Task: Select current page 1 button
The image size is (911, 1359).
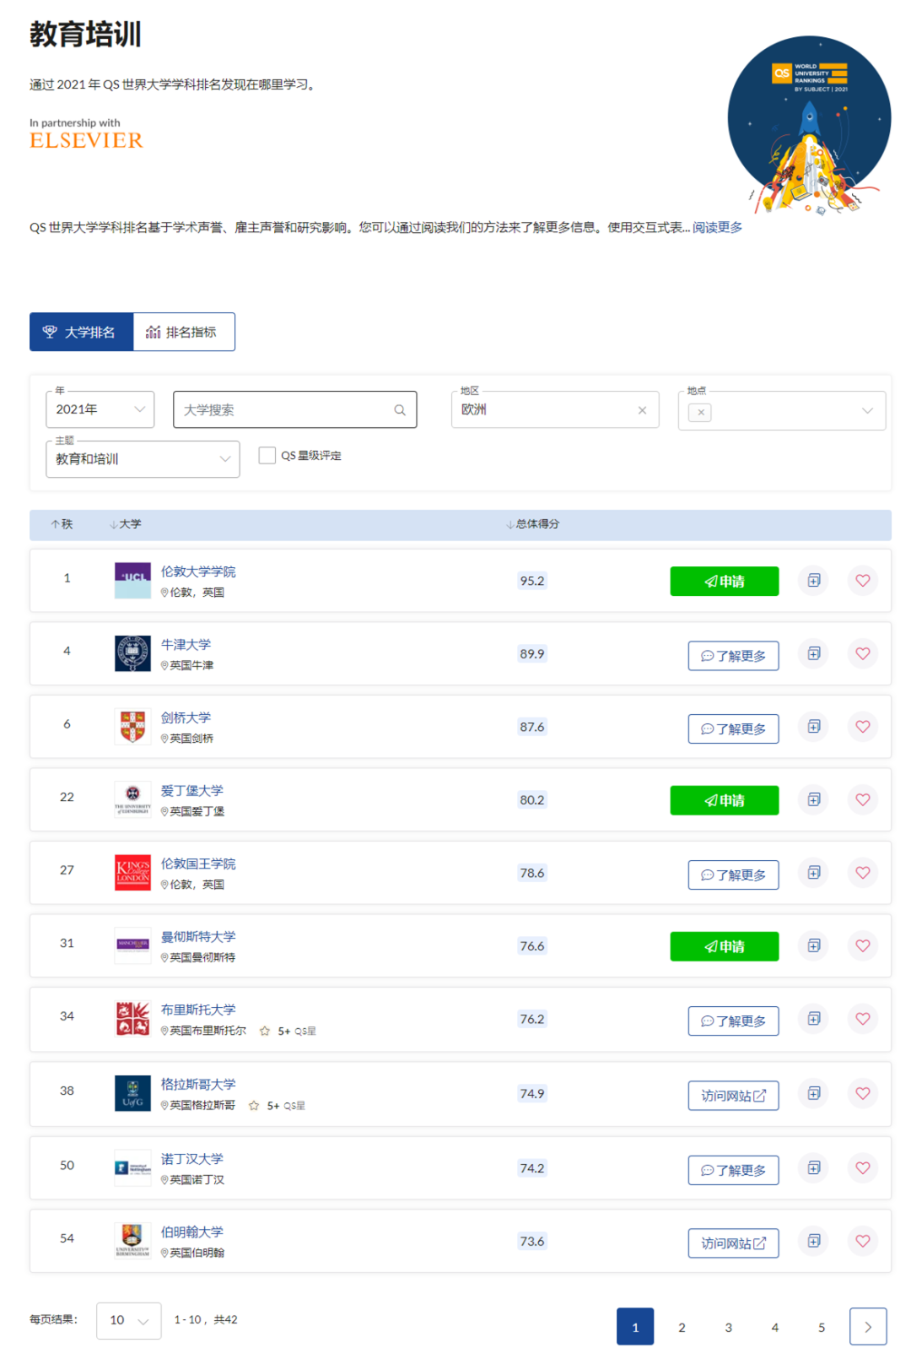Action: click(635, 1327)
